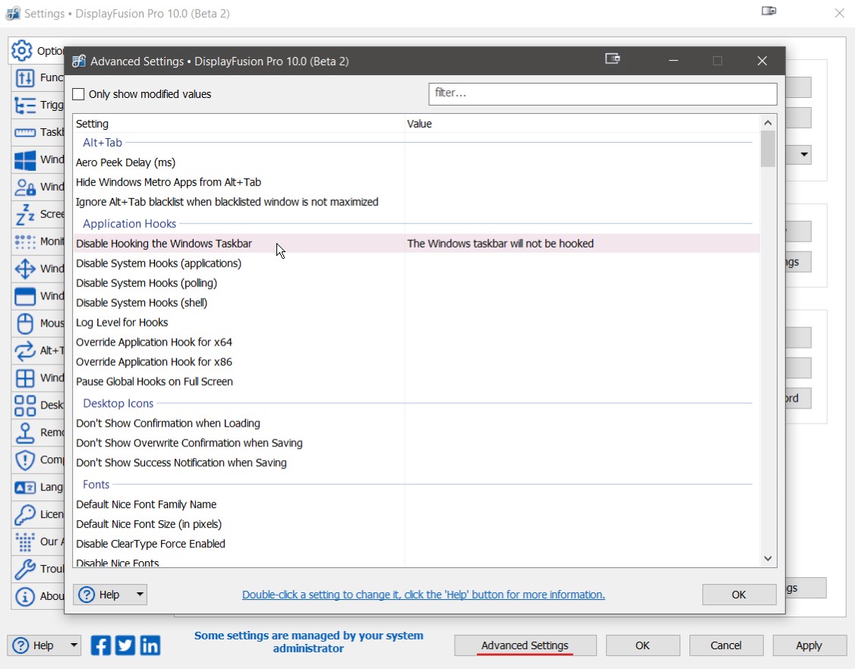The width and height of the screenshot is (855, 669).
Task: Select Disable Hooking the Windows Taskbar row
Action: 164,244
